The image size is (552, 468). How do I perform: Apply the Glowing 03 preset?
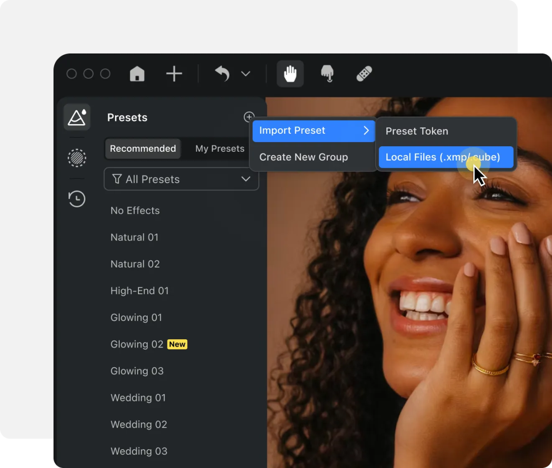tap(137, 371)
